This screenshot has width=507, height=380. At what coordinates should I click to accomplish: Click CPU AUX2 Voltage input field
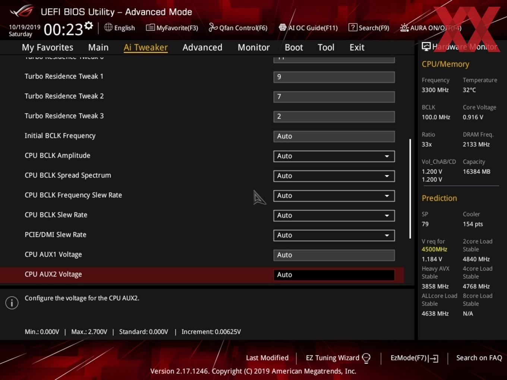(334, 275)
